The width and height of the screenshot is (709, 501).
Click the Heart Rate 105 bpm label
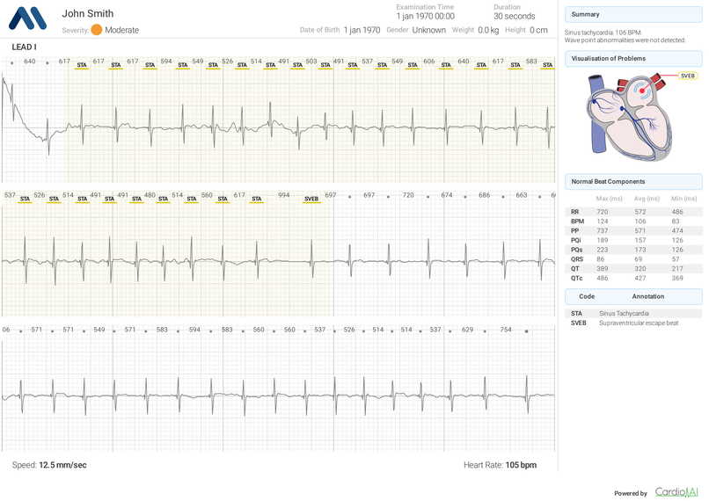coord(501,465)
